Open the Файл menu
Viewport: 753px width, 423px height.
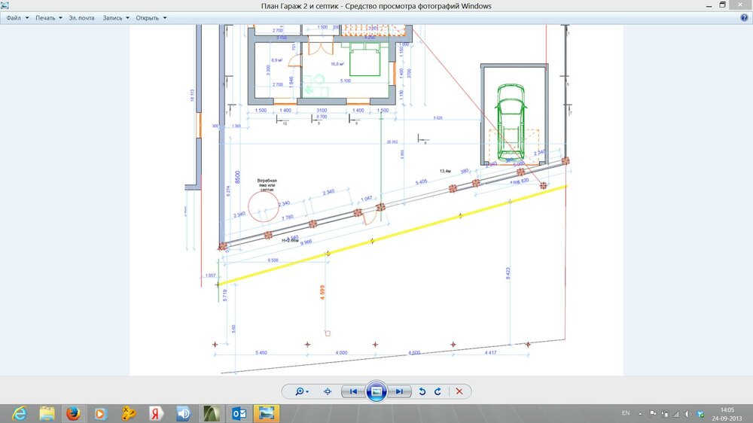[17, 18]
